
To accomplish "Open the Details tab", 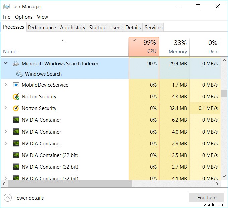I will [x=133, y=28].
